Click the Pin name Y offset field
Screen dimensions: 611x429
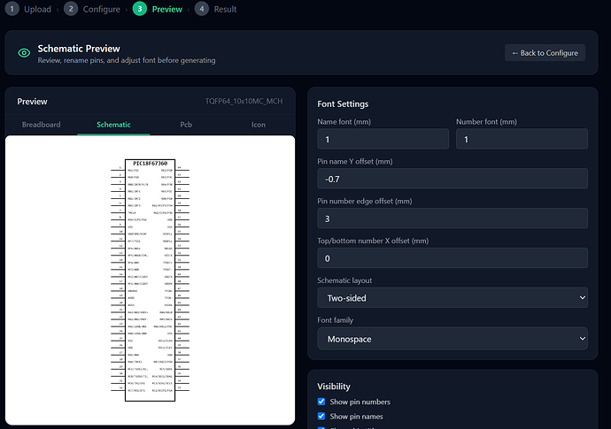tap(452, 179)
